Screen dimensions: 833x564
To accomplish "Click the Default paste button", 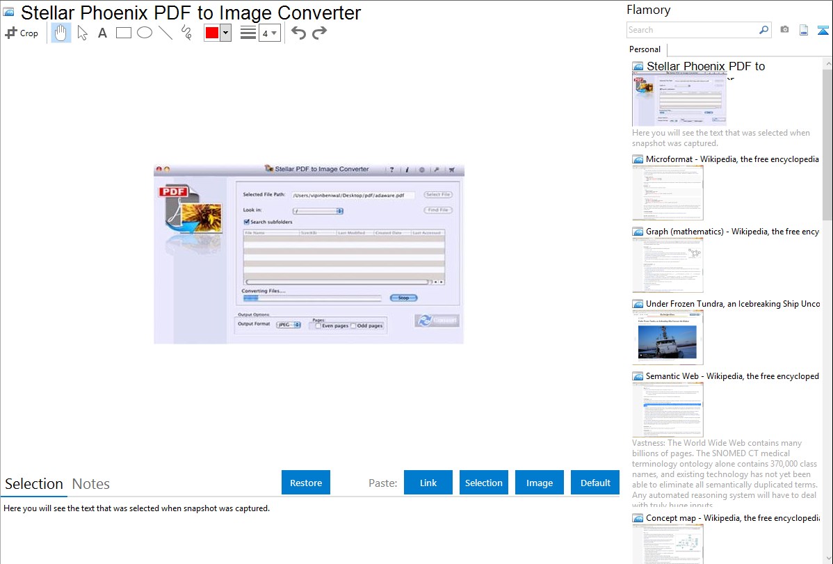I will point(595,483).
